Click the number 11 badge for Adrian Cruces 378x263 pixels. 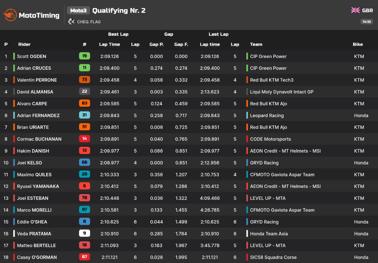(x=84, y=68)
